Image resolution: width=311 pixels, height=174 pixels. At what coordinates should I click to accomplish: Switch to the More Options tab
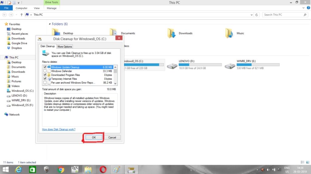pos(65,47)
